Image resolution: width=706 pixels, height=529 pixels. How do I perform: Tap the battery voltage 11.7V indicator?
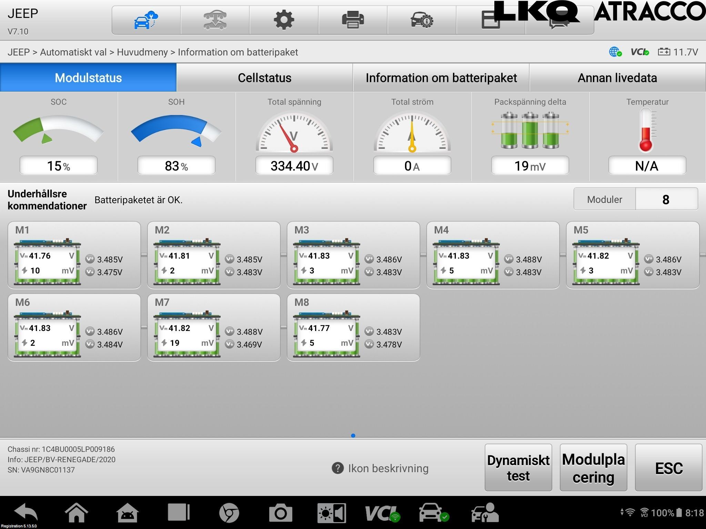point(678,52)
